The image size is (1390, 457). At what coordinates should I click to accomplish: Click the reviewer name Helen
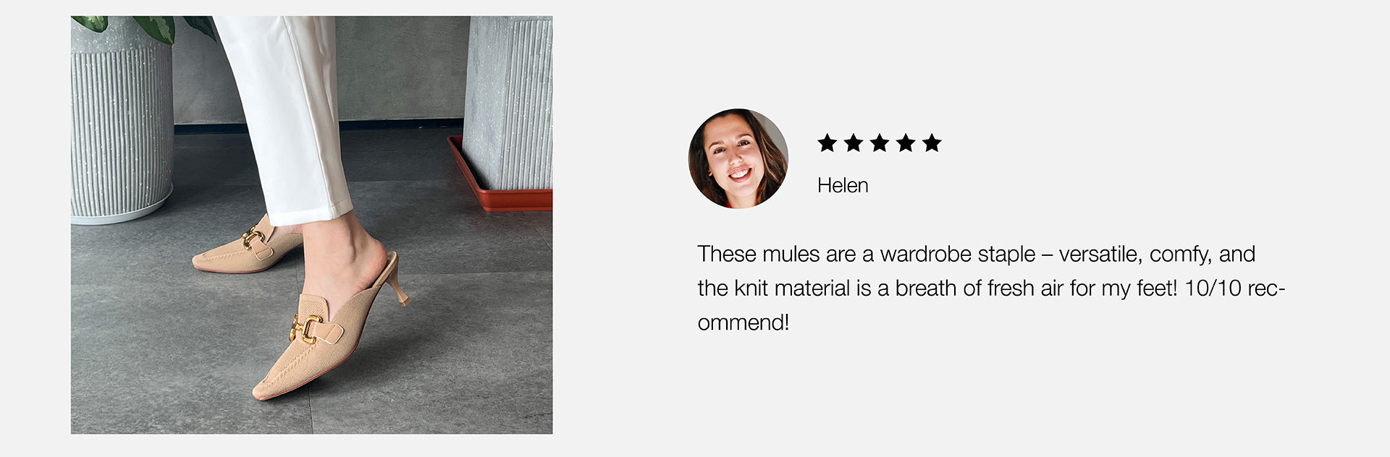point(843,185)
